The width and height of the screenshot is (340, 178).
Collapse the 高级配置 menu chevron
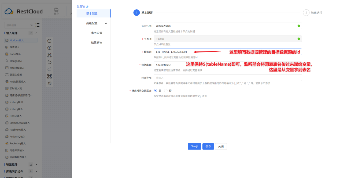pyautogui.click(x=106, y=23)
